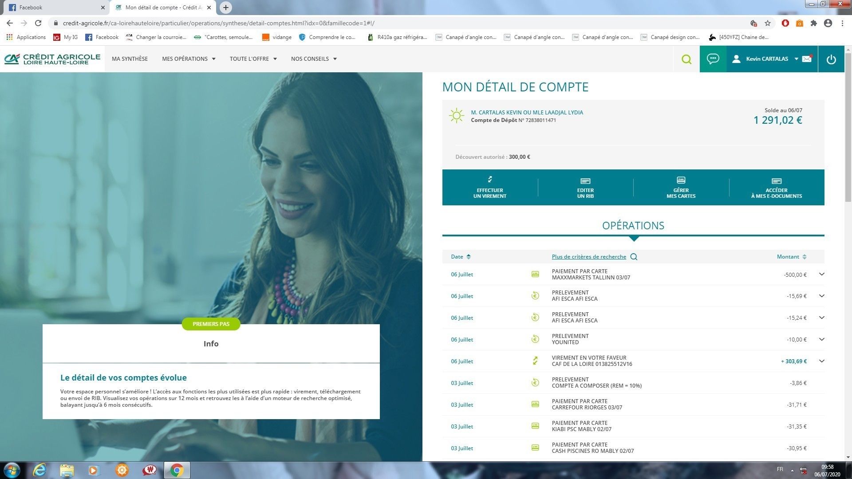Open the chat bubble icon
The width and height of the screenshot is (852, 479).
[713, 59]
